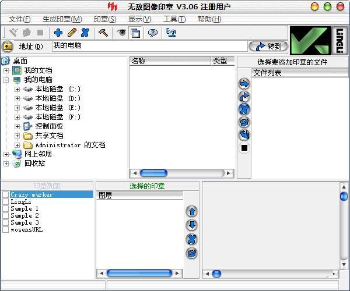Click the hammer icon in the toolbar
This screenshot has height=291, width=350.
[x=103, y=33]
